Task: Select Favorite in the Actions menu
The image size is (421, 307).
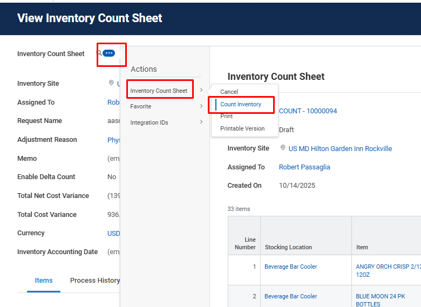Action: 141,106
